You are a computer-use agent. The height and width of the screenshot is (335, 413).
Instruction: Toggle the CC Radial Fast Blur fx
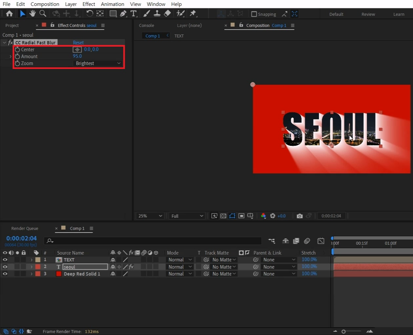[11, 43]
